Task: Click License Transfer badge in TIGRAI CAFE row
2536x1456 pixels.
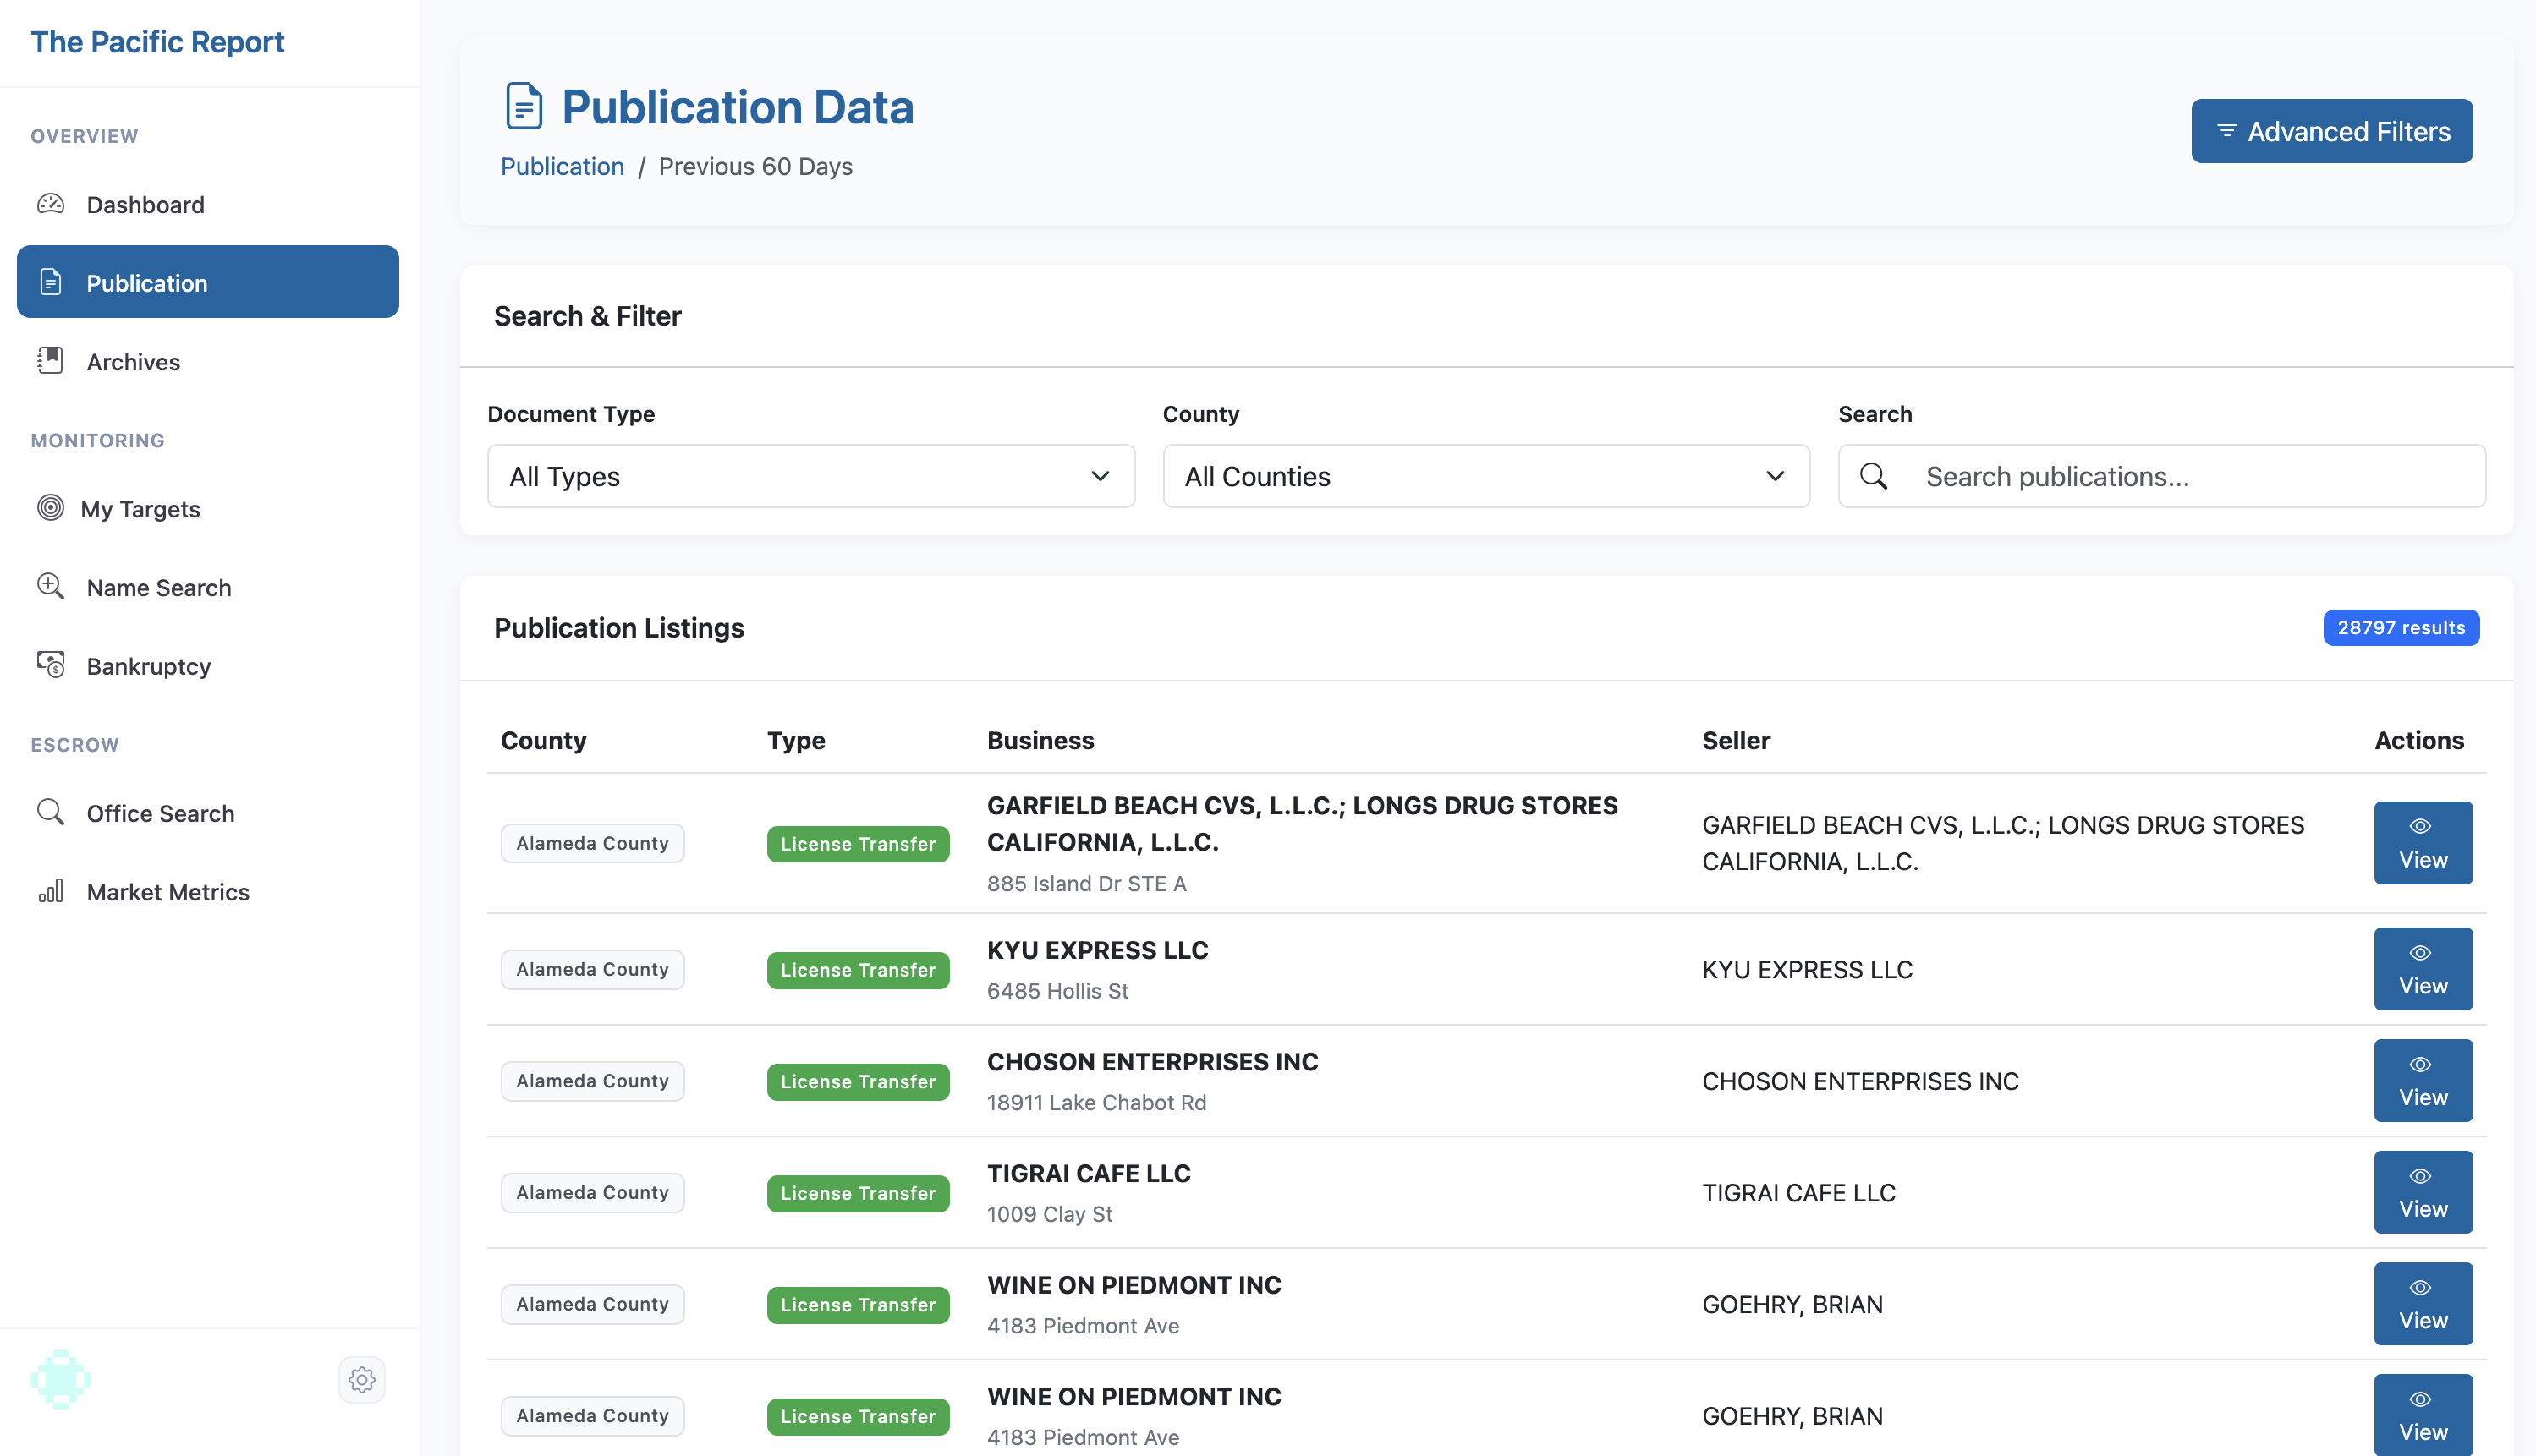Action: [859, 1193]
